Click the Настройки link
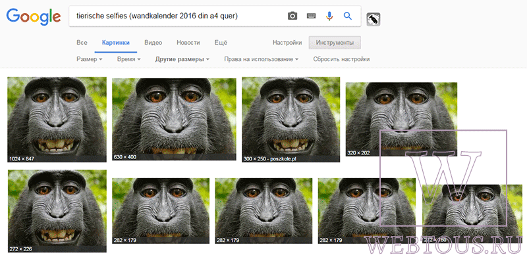This screenshot has height=259, width=527. [x=287, y=43]
